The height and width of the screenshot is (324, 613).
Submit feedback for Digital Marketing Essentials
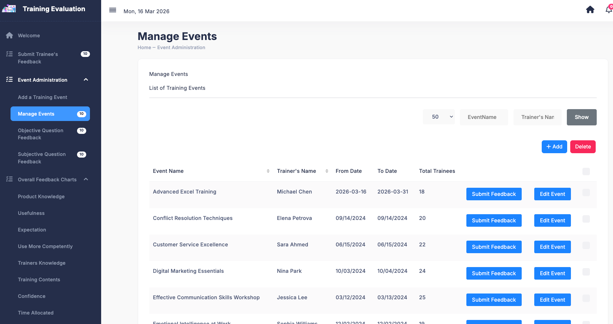point(494,274)
